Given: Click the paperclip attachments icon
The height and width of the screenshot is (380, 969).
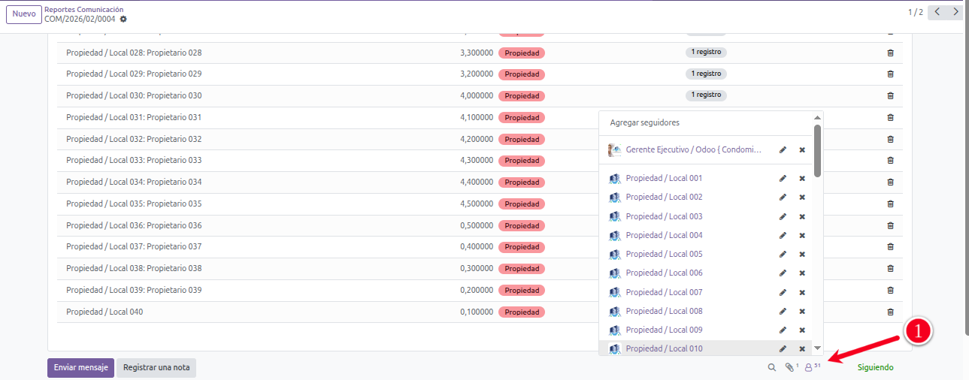Looking at the screenshot, I should 789,367.
